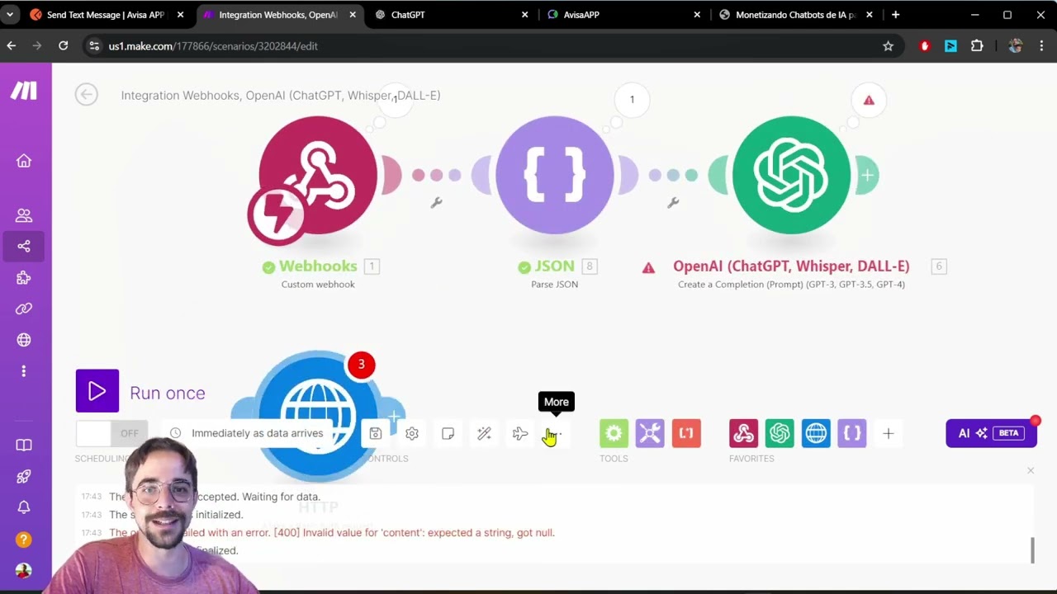Image resolution: width=1057 pixels, height=594 pixels.
Task: Open Connections link icon in sidebar
Action: pos(24,309)
